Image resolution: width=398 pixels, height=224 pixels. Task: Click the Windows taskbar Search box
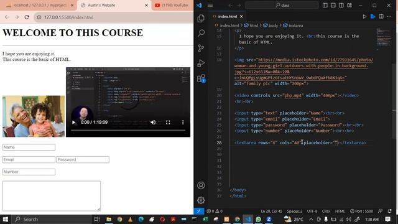pos(52,219)
